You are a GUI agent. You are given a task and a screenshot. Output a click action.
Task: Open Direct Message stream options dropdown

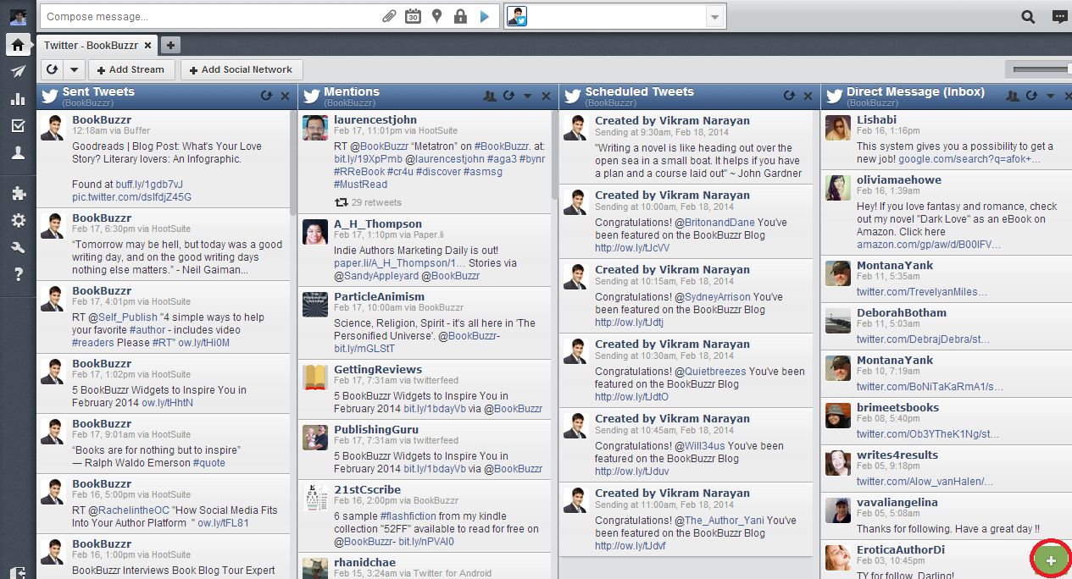(1050, 96)
